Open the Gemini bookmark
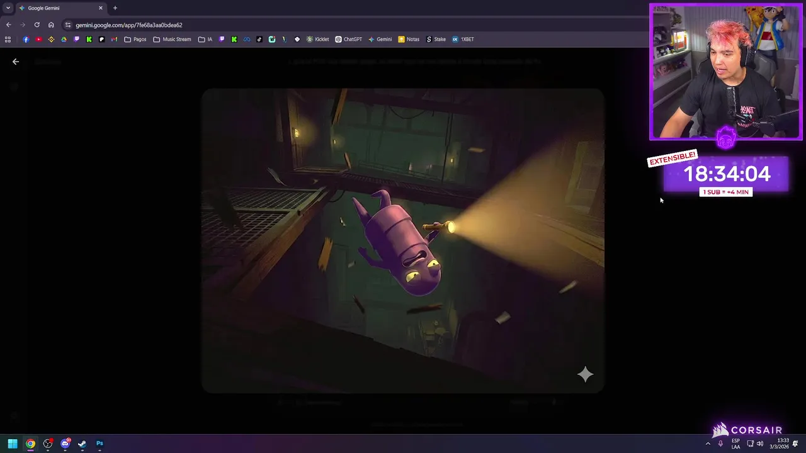The image size is (806, 453). pyautogui.click(x=380, y=39)
